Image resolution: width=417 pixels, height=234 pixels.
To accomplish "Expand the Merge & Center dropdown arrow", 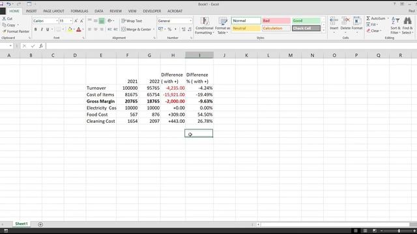I will click(154, 29).
